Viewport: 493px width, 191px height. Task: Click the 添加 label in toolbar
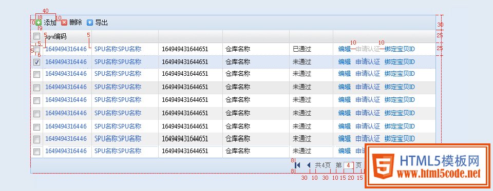(x=50, y=23)
